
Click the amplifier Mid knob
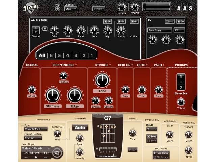(67, 30)
